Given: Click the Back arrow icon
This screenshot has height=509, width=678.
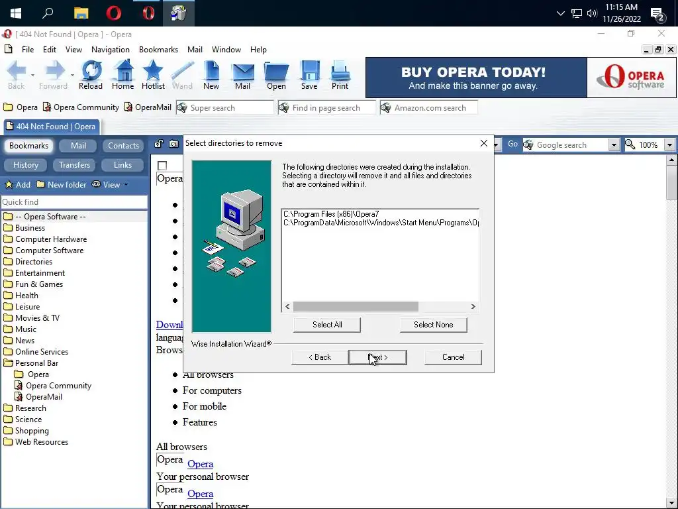Looking at the screenshot, I should pyautogui.click(x=17, y=76).
